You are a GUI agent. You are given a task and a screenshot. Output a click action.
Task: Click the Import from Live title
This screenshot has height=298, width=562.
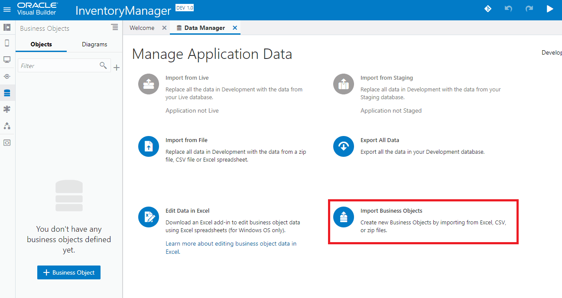187,78
